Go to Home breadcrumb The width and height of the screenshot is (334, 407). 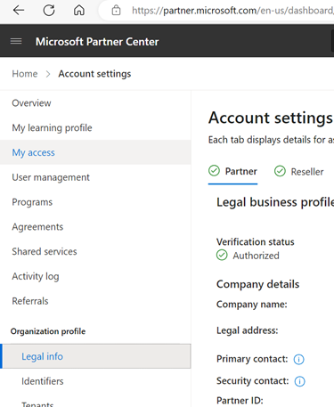point(25,74)
